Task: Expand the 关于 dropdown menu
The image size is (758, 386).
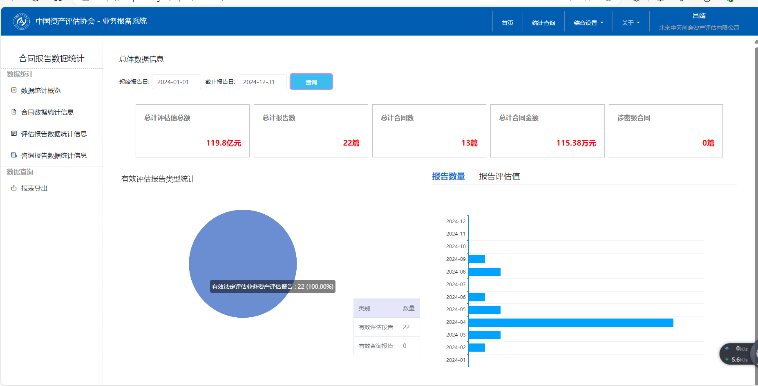Action: 631,23
